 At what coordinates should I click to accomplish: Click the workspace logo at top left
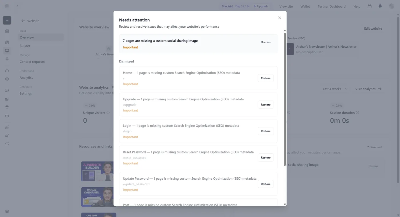pos(7,6)
